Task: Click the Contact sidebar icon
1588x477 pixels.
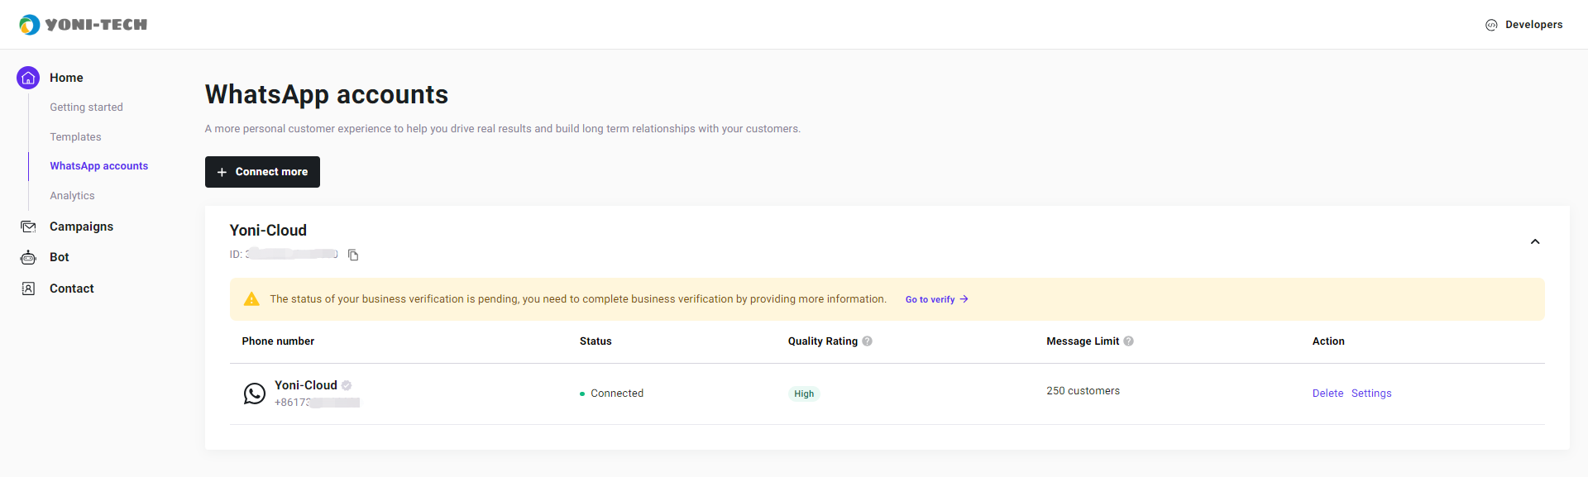Action: [x=28, y=289]
